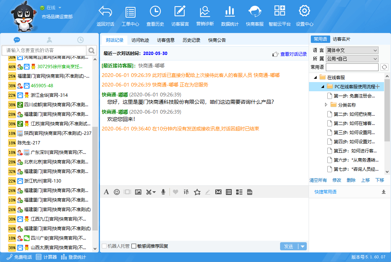Open the 语言 简体中文 dropdown
The image size is (391, 262).
(x=352, y=50)
